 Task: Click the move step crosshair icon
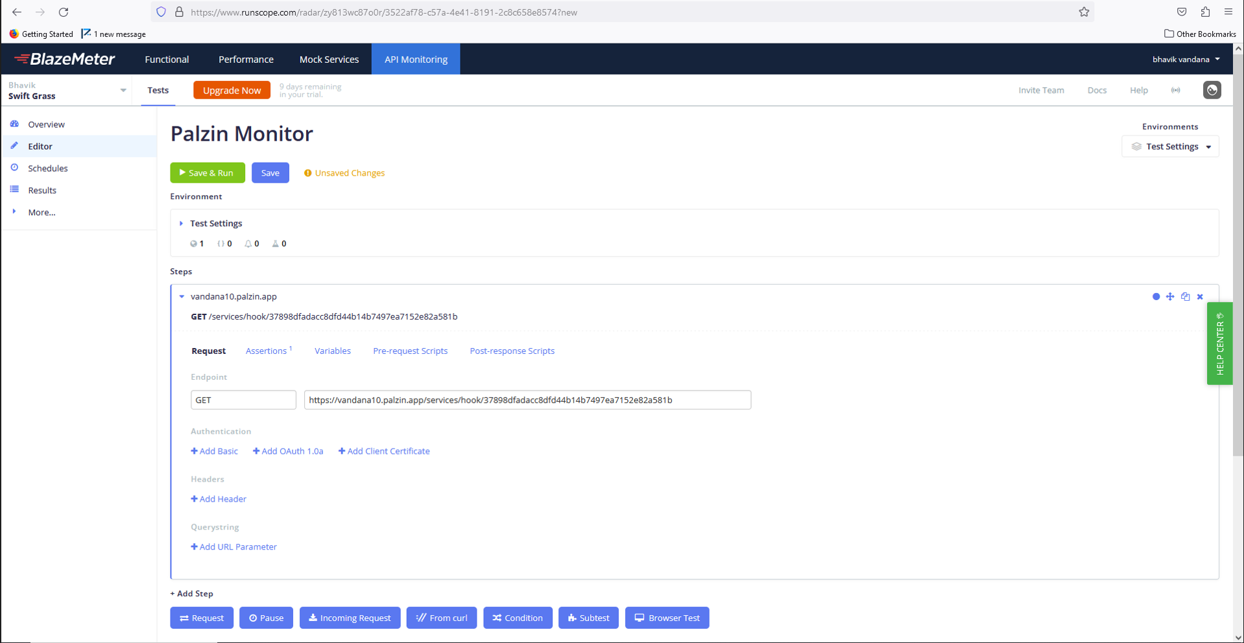point(1170,297)
